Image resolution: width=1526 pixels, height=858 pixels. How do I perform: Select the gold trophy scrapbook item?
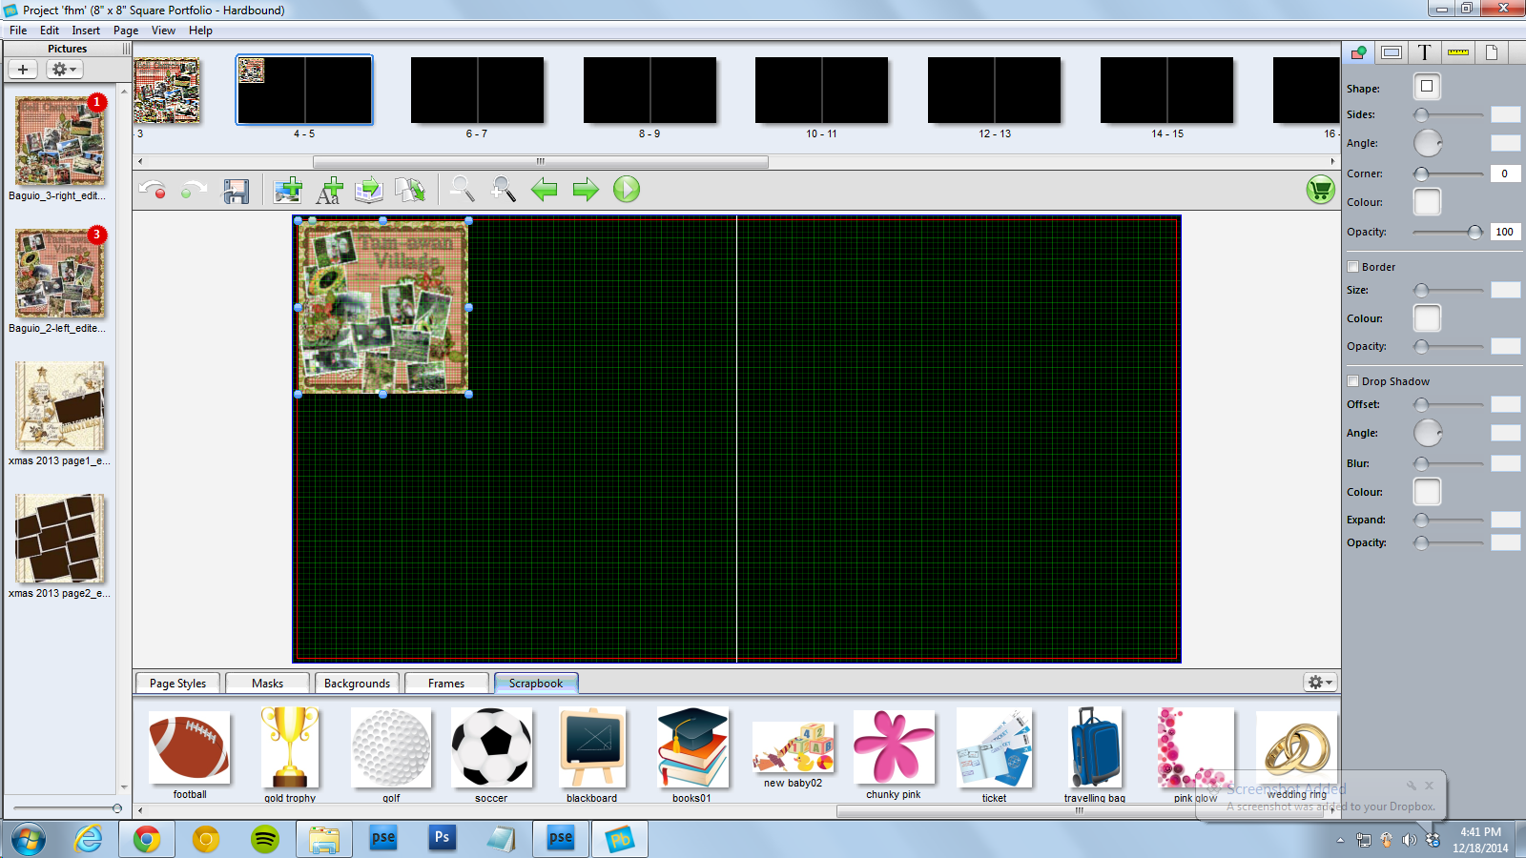290,748
